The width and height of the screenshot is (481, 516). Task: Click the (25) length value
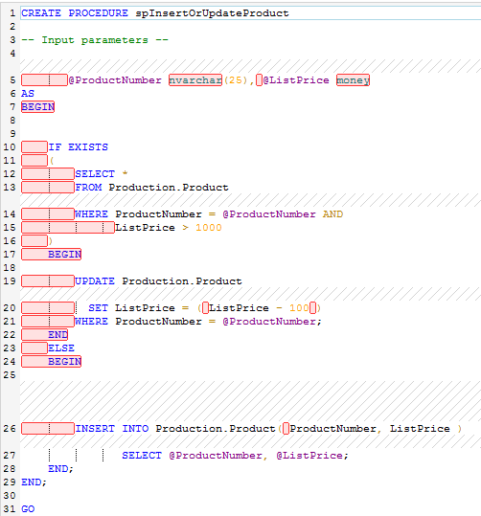(236, 80)
